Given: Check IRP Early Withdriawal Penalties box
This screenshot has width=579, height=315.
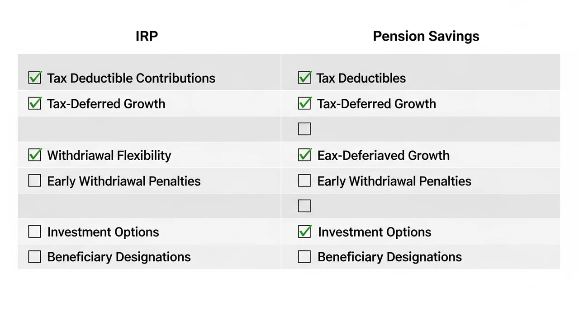Looking at the screenshot, I should coord(35,181).
